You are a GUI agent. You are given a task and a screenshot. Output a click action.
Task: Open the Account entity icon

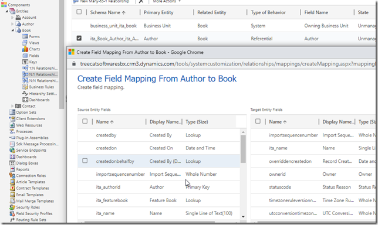tap(18, 18)
